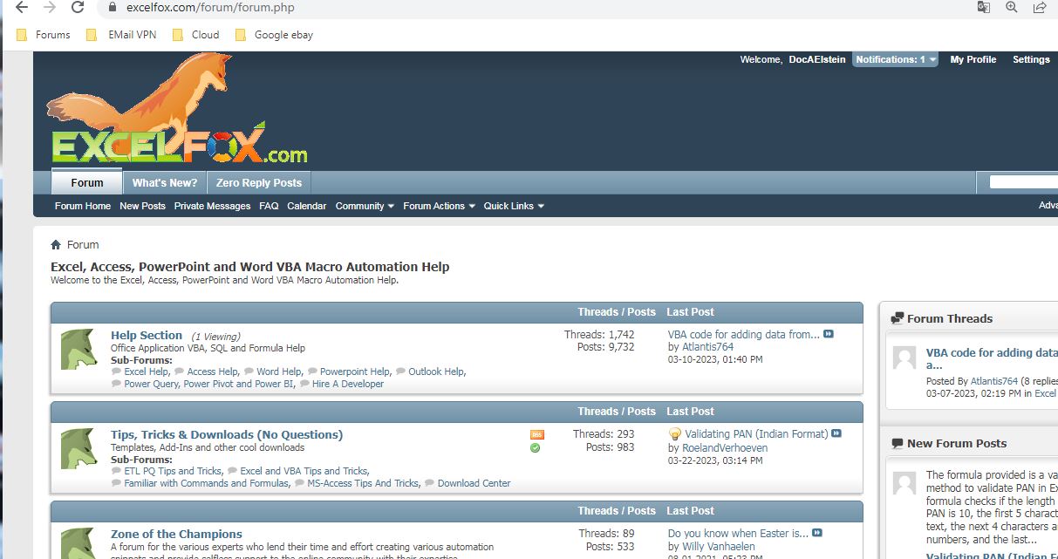Open Tips, Tricks & Downloads forum

click(227, 434)
